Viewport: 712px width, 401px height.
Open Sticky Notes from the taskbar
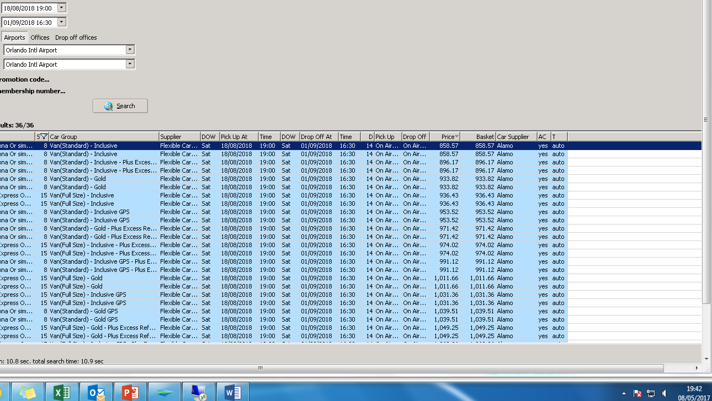(26, 392)
